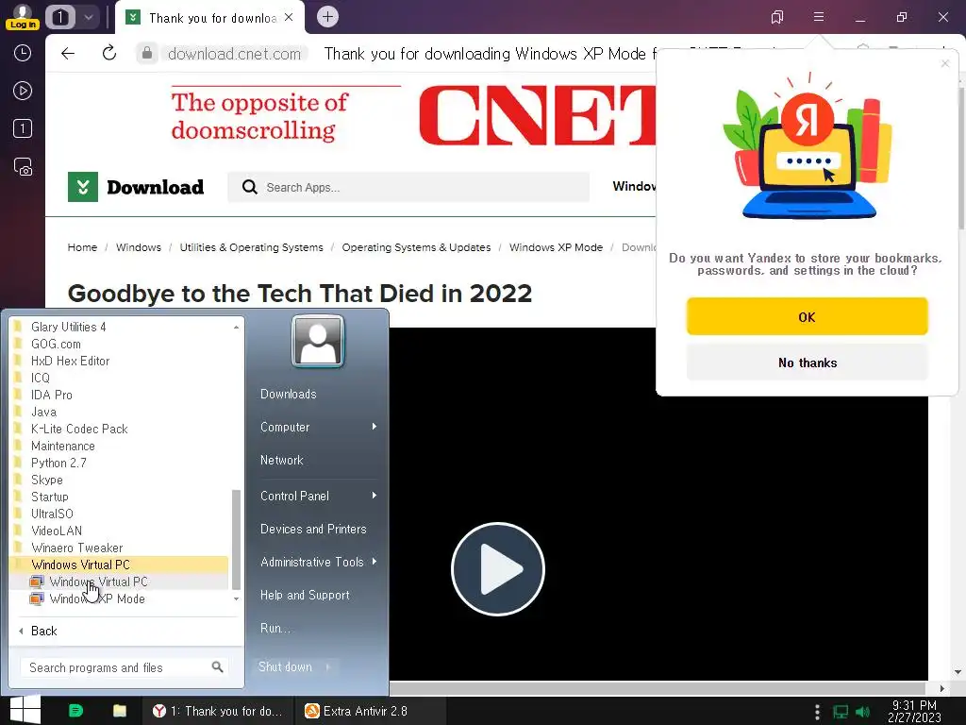The height and width of the screenshot is (725, 966).
Task: Reload the page with refresh icon
Action: [109, 54]
